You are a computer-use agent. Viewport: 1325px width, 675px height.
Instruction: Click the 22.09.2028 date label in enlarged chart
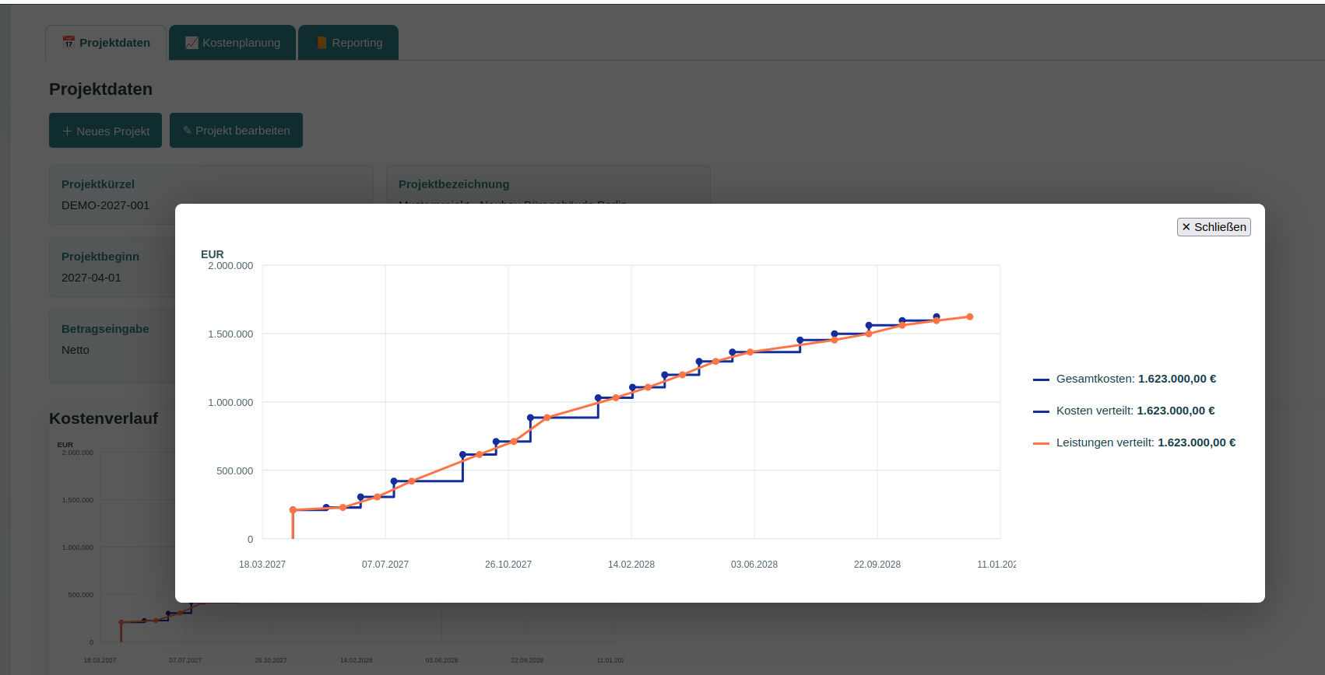[877, 565]
